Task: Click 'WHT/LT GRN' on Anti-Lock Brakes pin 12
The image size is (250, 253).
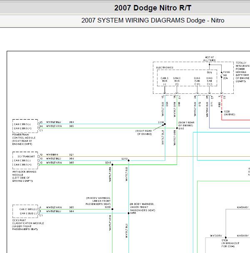Action: tap(54, 163)
